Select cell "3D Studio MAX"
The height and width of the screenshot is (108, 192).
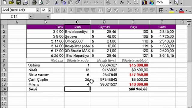tap(77, 51)
